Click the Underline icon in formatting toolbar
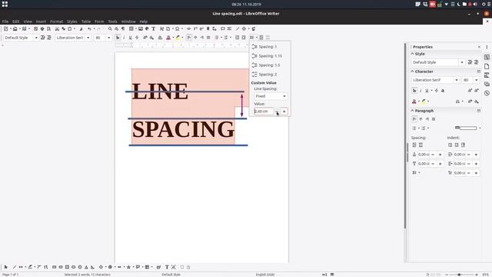 pyautogui.click(x=130, y=38)
